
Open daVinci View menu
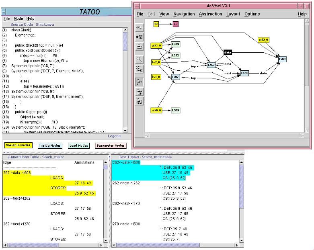coord(164,14)
